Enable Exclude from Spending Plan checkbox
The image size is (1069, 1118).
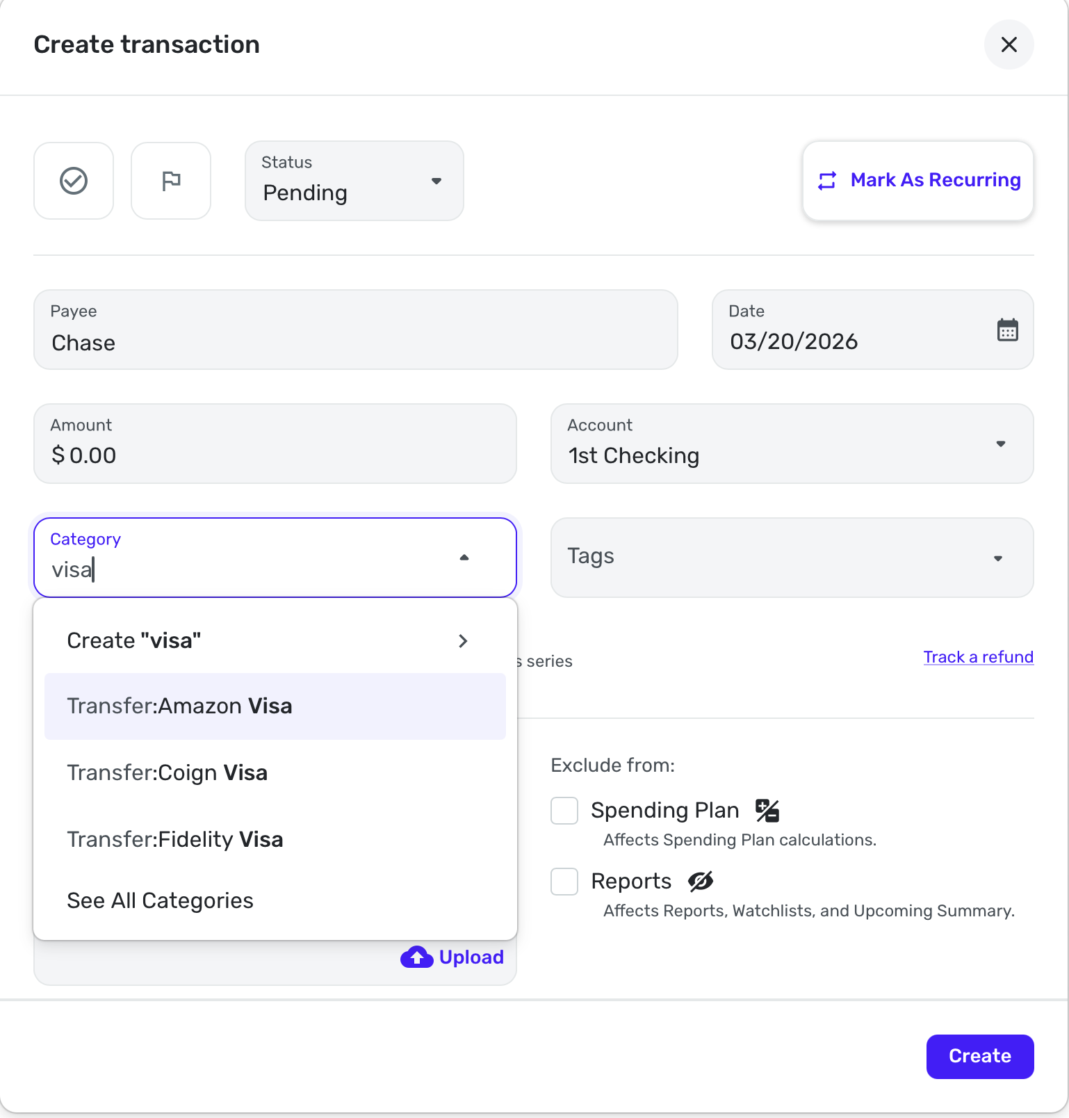point(564,811)
